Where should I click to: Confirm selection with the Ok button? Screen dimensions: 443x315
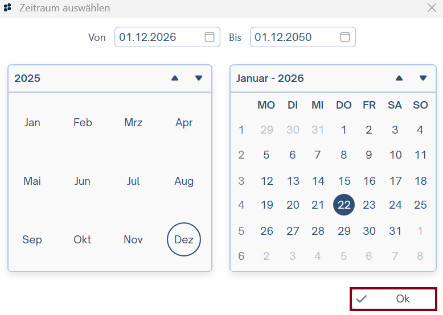(x=393, y=299)
